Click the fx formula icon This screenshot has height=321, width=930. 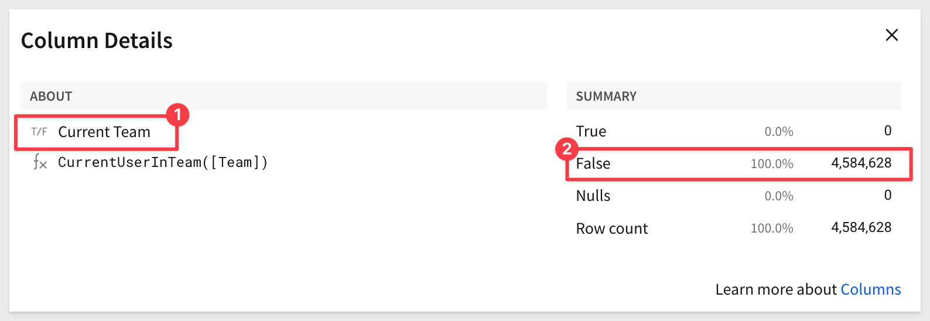point(40,162)
